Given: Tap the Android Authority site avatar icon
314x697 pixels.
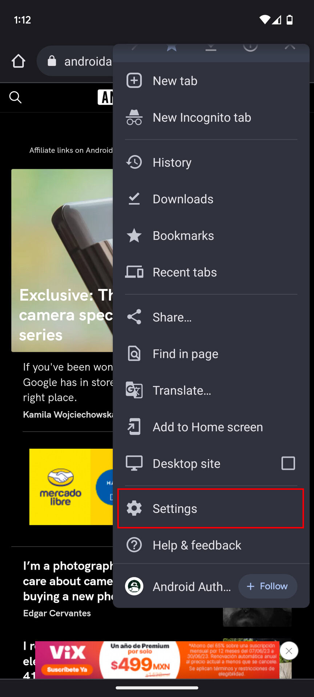Looking at the screenshot, I should [x=134, y=586].
